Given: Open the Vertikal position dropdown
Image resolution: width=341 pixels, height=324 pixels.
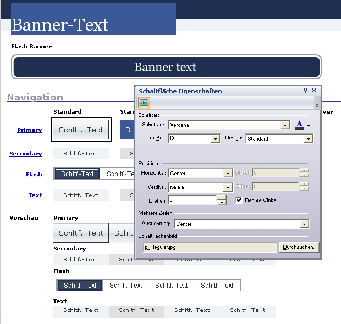Looking at the screenshot, I should point(228,187).
